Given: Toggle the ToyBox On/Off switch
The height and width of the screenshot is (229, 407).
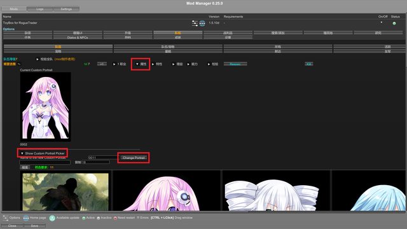Looking at the screenshot, I should pos(382,23).
